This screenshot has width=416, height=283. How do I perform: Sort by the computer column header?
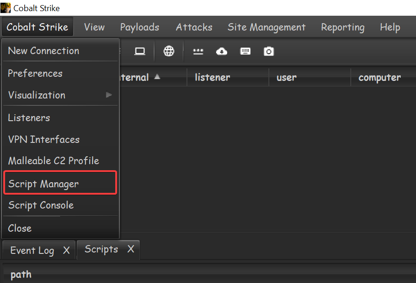(x=384, y=77)
